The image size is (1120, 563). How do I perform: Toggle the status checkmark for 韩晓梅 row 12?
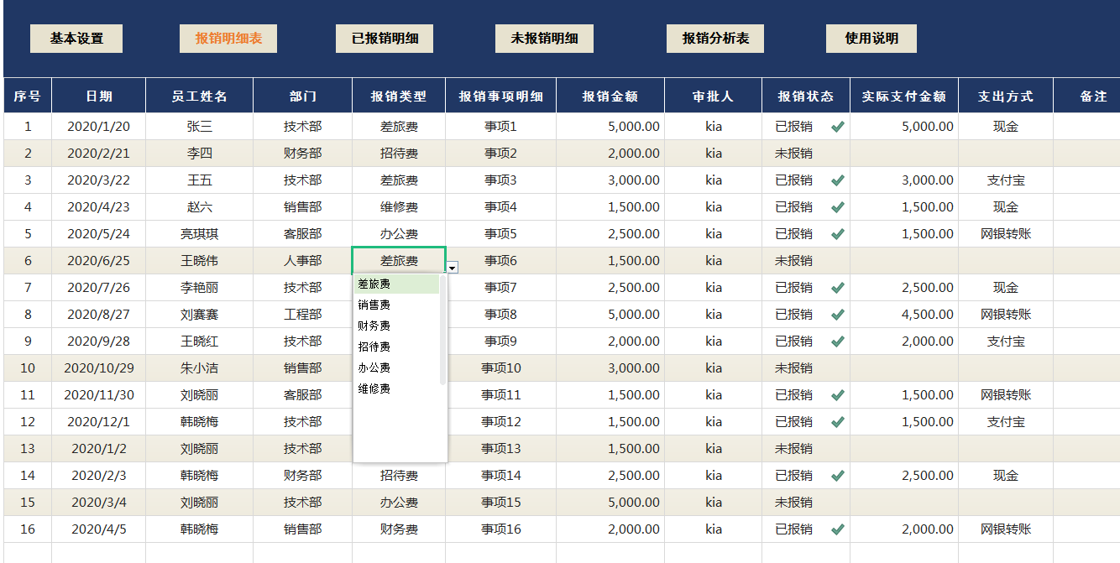click(x=836, y=421)
